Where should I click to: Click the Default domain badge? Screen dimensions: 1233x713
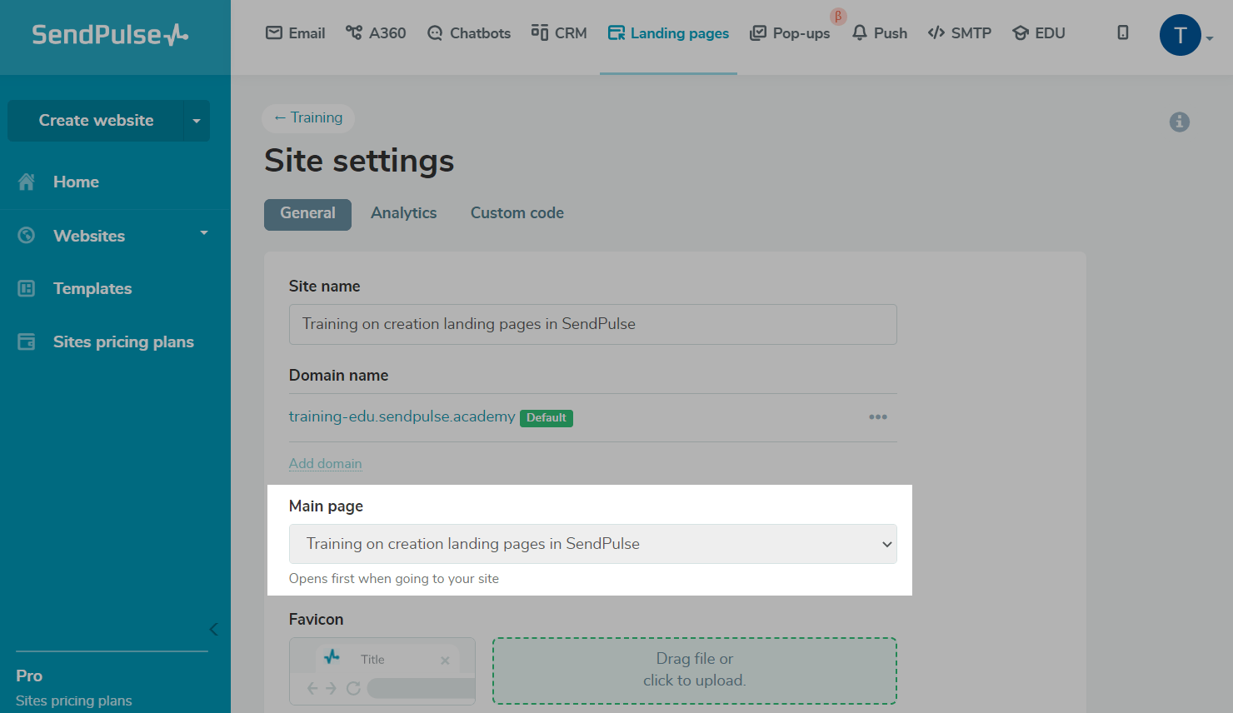click(x=547, y=418)
